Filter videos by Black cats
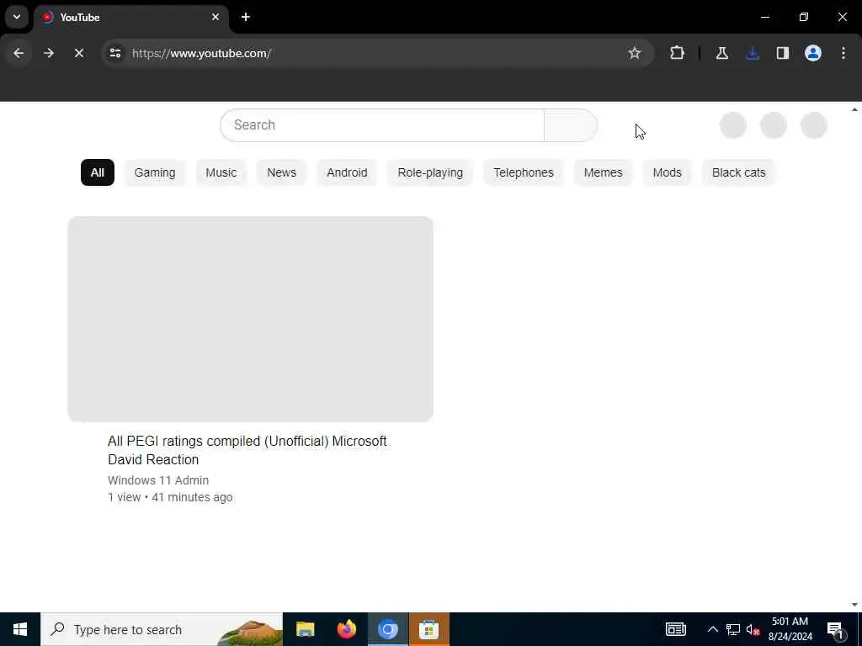 (x=738, y=172)
